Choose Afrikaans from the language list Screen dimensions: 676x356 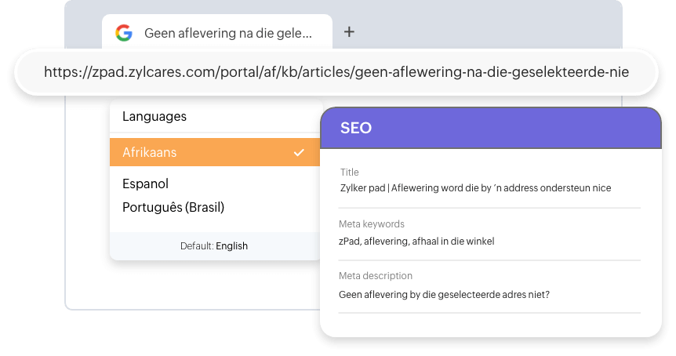click(x=149, y=153)
